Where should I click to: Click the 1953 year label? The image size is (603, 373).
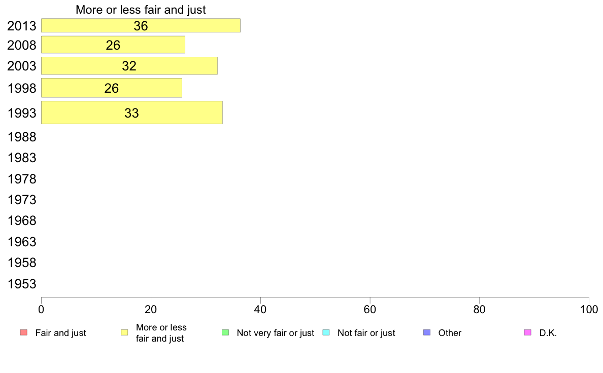(22, 284)
